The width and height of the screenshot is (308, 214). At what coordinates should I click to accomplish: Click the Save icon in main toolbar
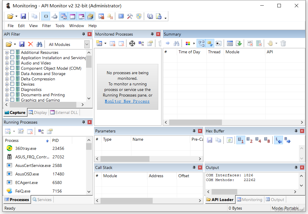click(23, 16)
